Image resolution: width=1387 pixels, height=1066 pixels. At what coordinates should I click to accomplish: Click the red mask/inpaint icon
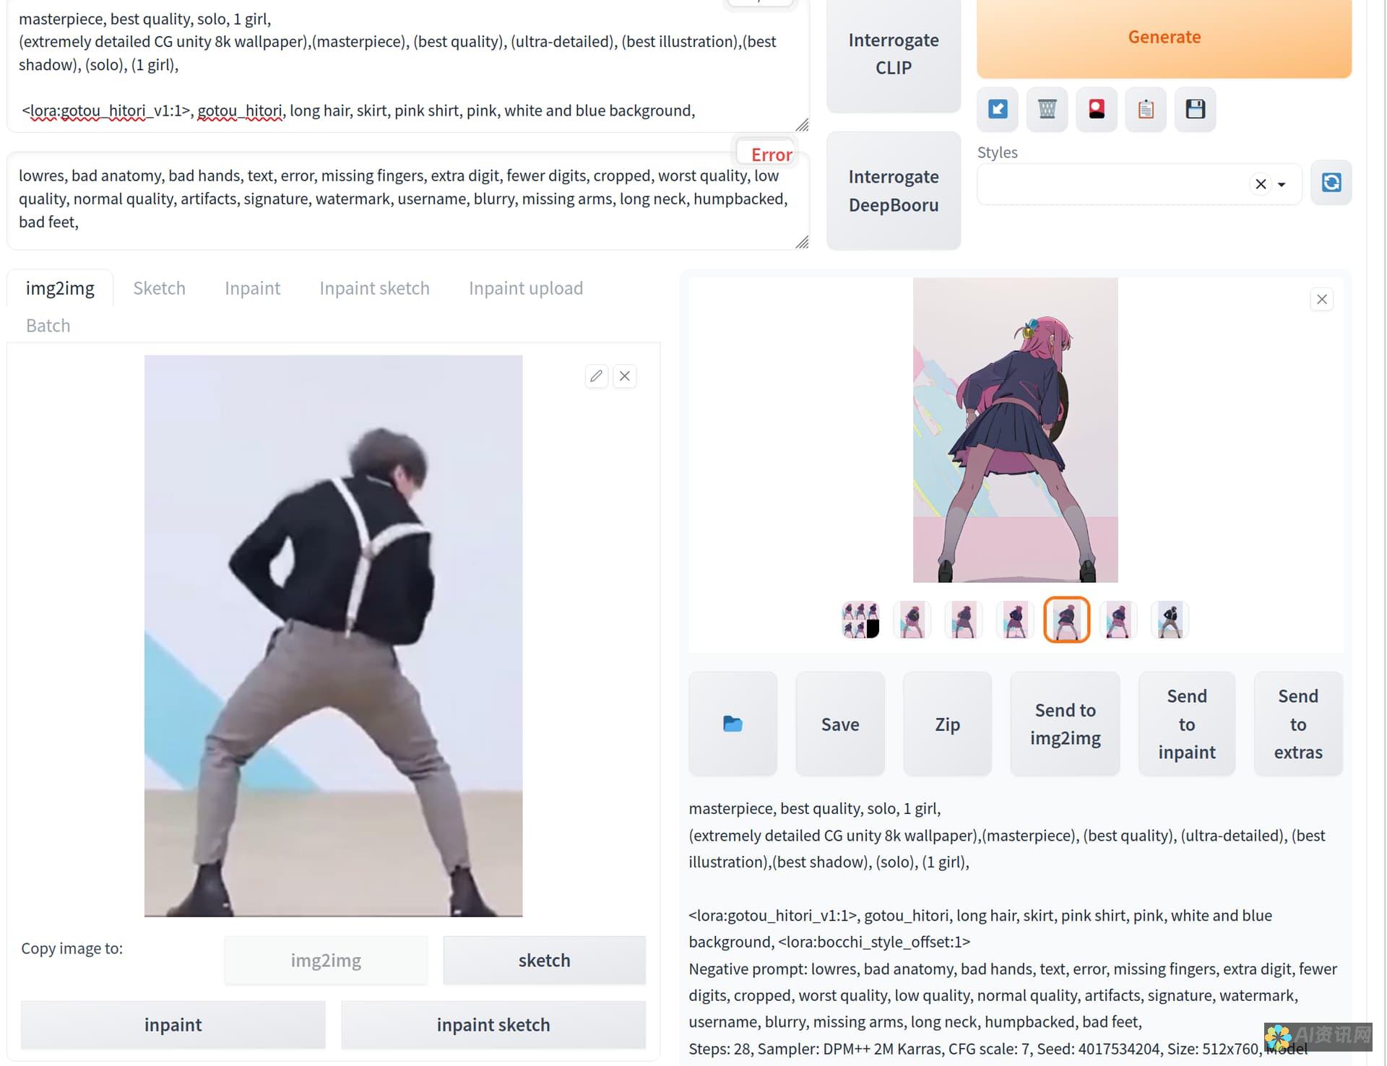coord(1097,108)
